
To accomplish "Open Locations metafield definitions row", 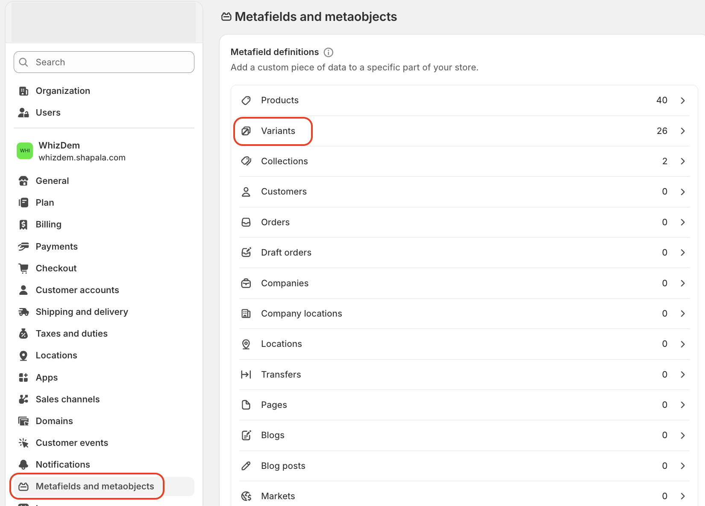I will click(x=464, y=344).
